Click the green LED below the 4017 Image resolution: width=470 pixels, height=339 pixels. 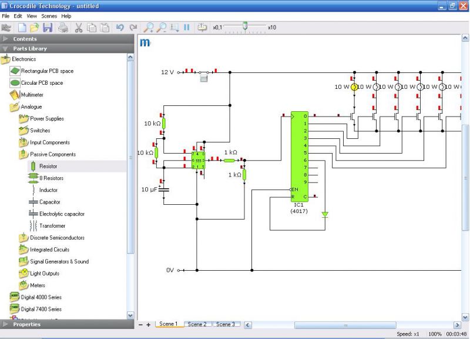pos(325,214)
